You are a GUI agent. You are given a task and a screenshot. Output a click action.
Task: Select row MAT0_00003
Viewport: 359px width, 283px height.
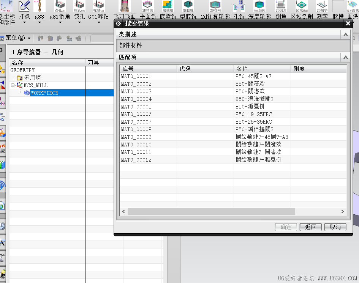(x=233, y=91)
